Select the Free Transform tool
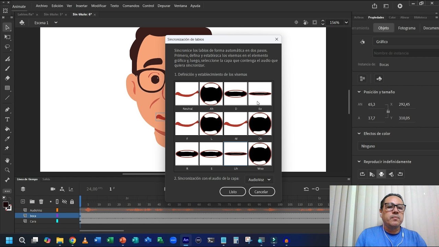439x247 pixels. [7, 37]
